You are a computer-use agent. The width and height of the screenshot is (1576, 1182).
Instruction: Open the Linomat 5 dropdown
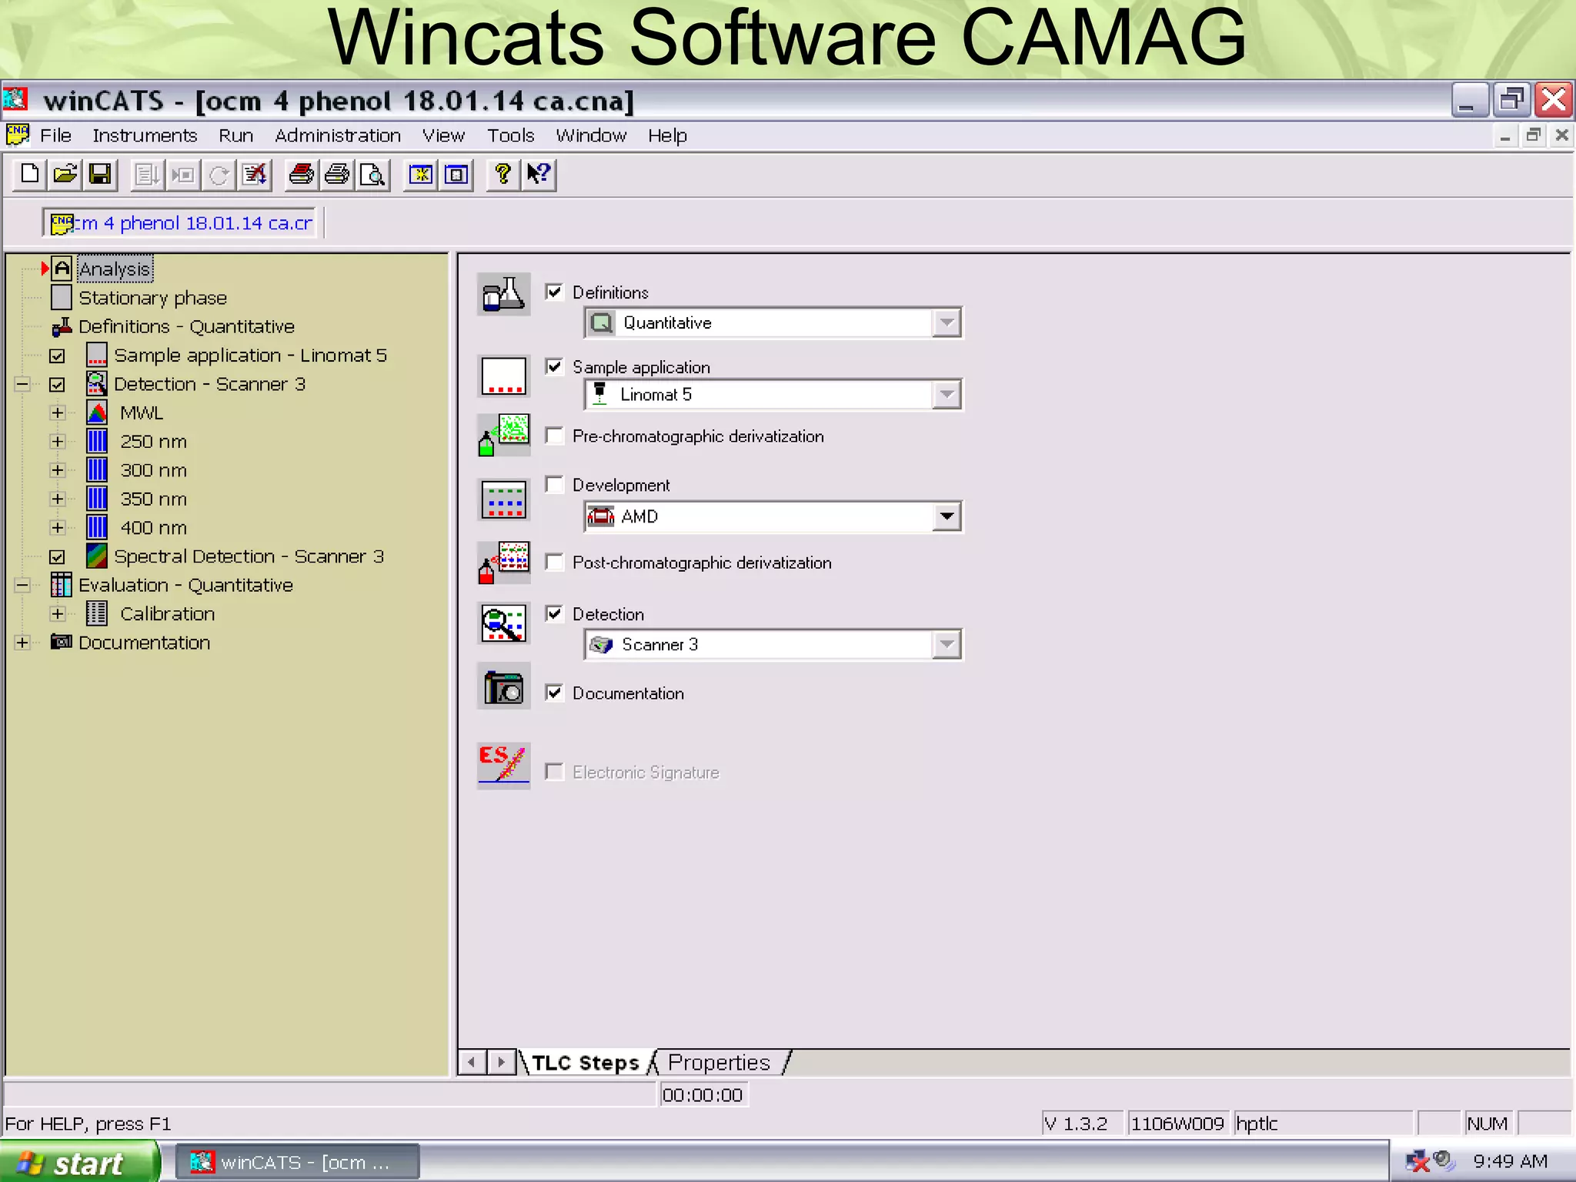coord(947,395)
